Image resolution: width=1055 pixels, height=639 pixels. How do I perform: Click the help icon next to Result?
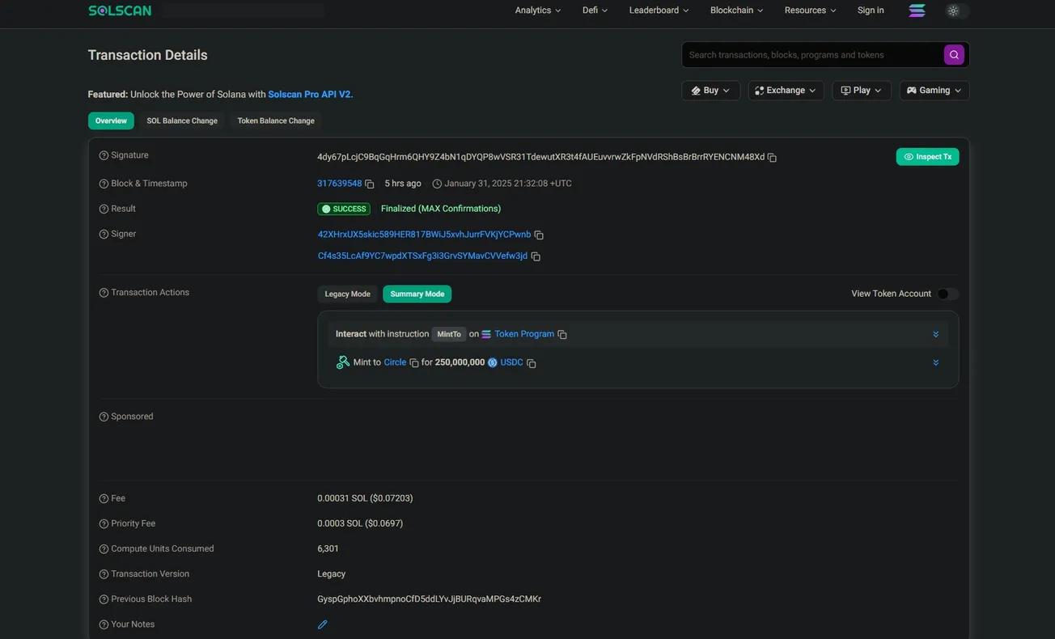point(104,209)
